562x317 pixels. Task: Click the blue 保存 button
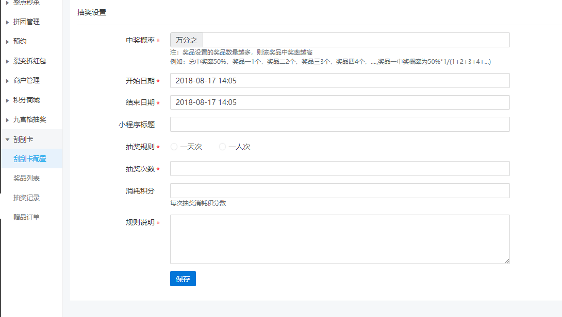pos(183,279)
